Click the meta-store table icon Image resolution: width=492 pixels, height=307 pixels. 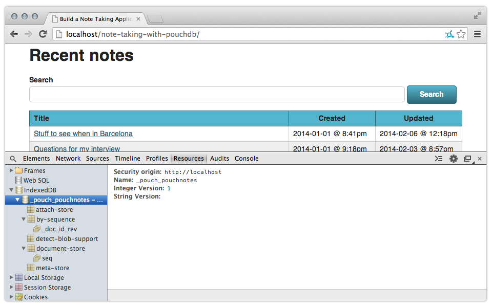point(31,268)
